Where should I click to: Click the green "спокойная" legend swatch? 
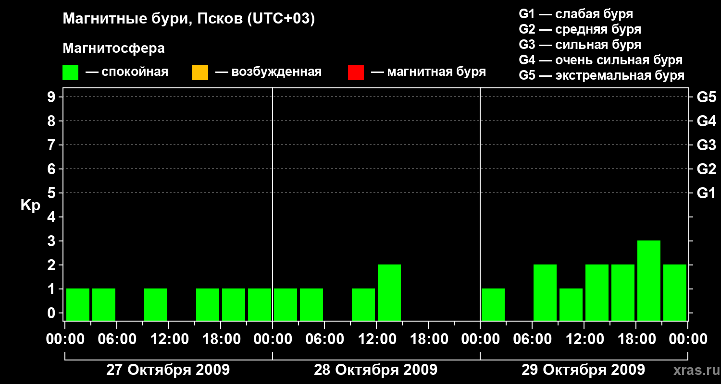tap(70, 72)
